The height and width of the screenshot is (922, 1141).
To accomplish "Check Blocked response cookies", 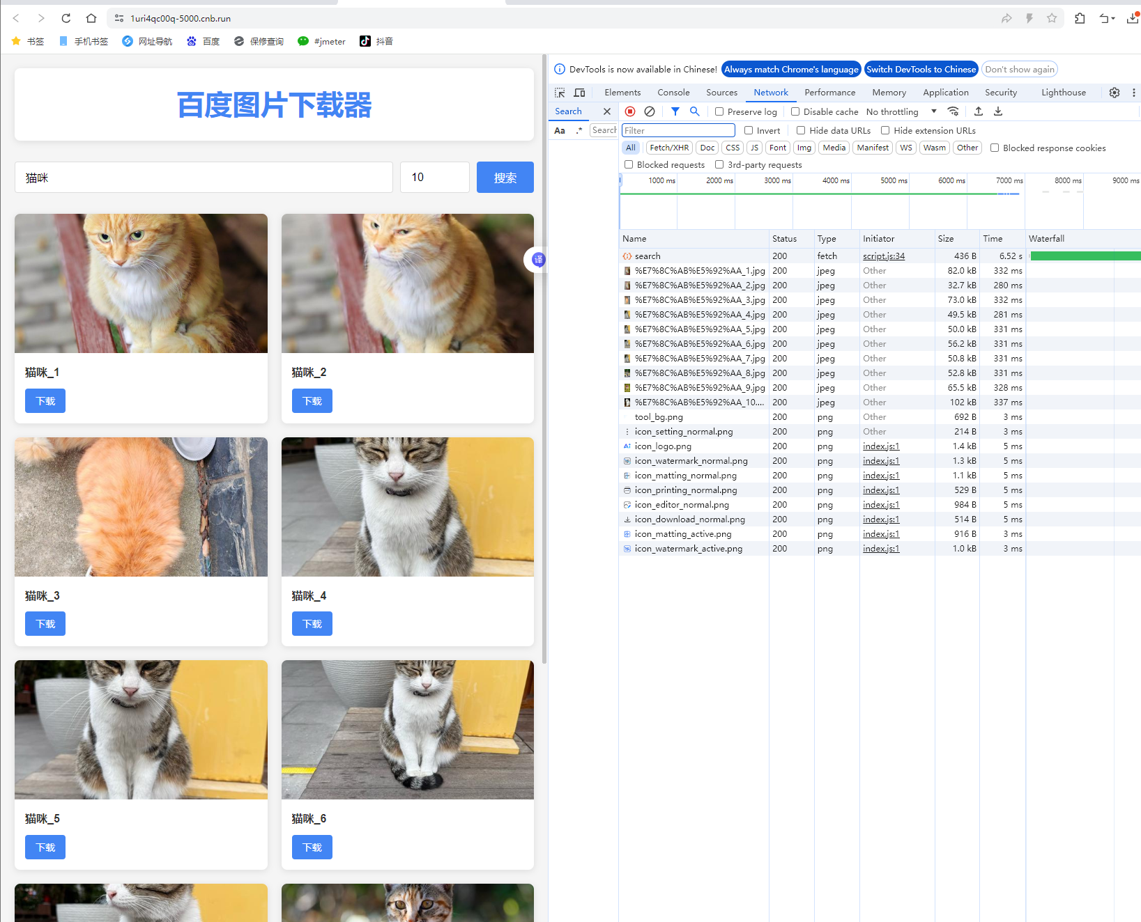I will (995, 148).
